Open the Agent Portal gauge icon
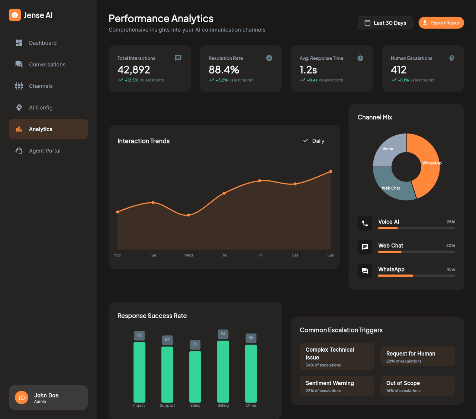 pos(19,151)
